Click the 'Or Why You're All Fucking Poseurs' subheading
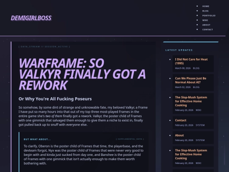The image size is (229, 172). [55, 99]
